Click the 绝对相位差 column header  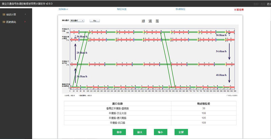[x=204, y=104]
